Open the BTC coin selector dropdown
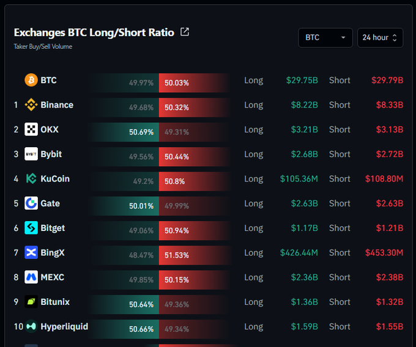Image resolution: width=416 pixels, height=347 pixels. click(x=325, y=38)
